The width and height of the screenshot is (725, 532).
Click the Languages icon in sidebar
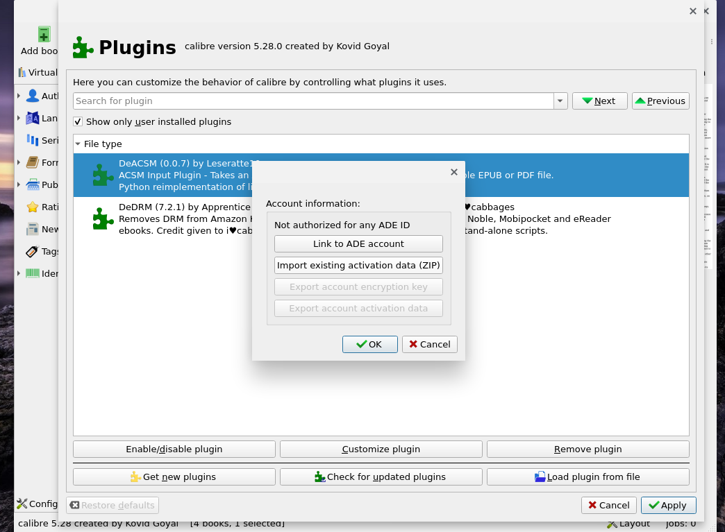coord(32,119)
